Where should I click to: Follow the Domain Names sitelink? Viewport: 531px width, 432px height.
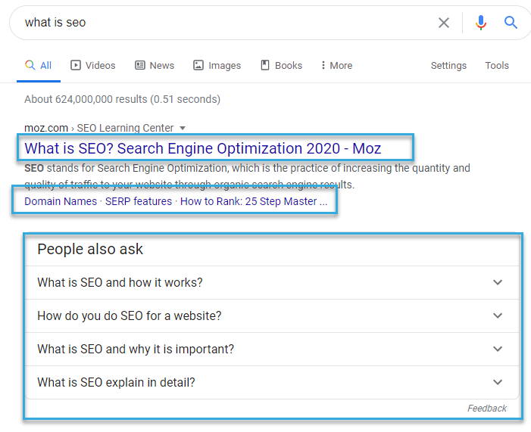(61, 202)
